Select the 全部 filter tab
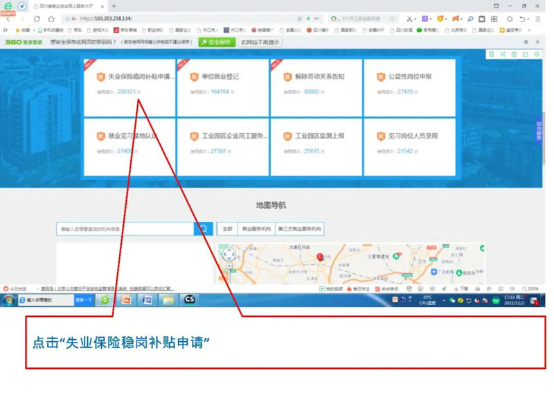 (227, 229)
